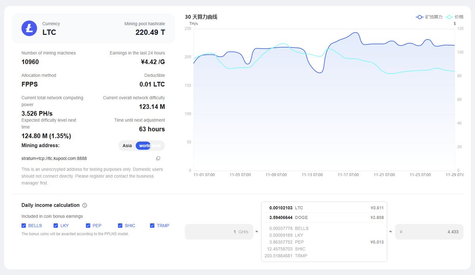
Task: Uncheck the BELLS bonus coin checkbox
Action: coord(24,226)
